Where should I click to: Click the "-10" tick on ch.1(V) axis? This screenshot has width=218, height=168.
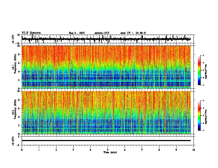tap(18, 43)
